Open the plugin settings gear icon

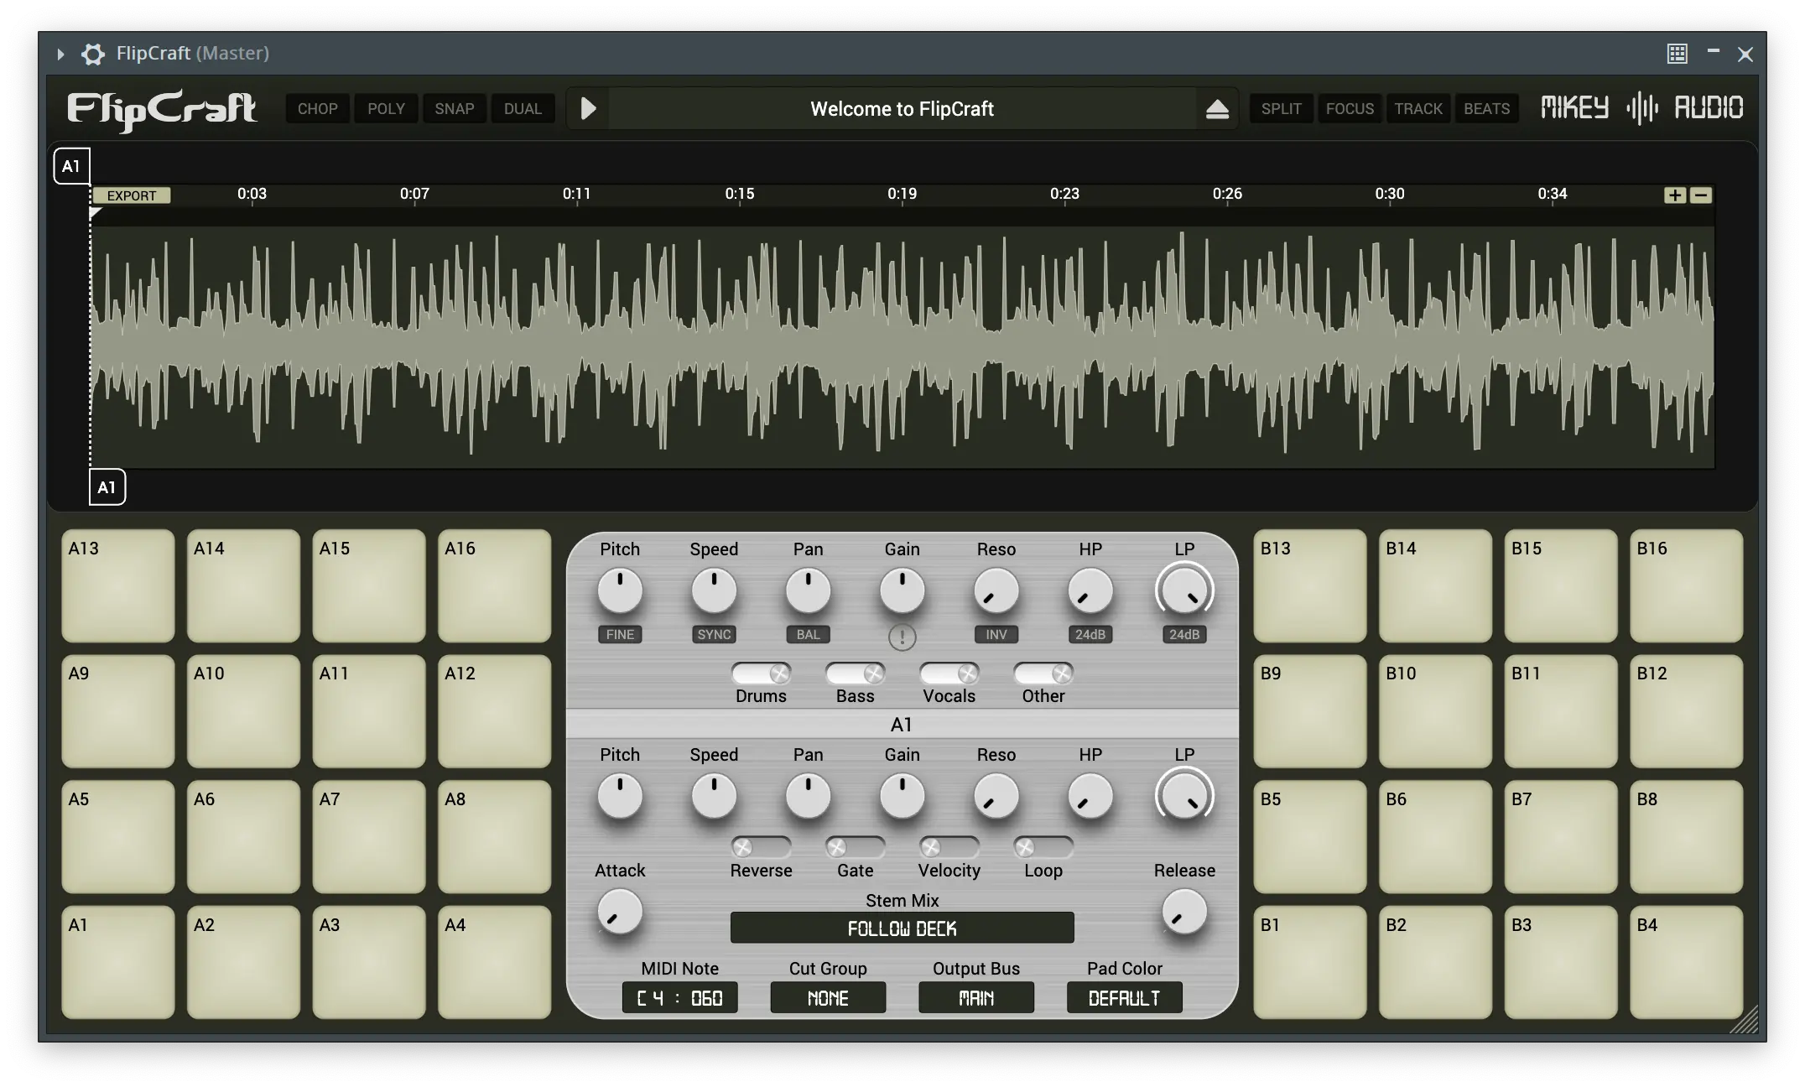[92, 54]
